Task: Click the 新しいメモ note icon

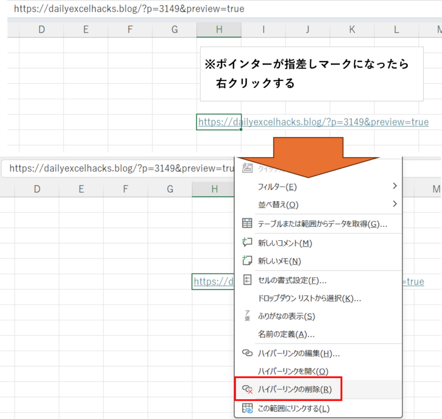Action: pos(247,261)
